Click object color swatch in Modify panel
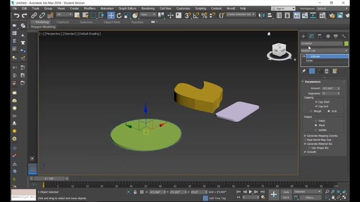Viewport: 360px width, 202px height. point(346,44)
